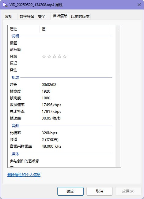Click the greyed 应用(A) button
The width and height of the screenshot is (144, 199).
coord(128,191)
